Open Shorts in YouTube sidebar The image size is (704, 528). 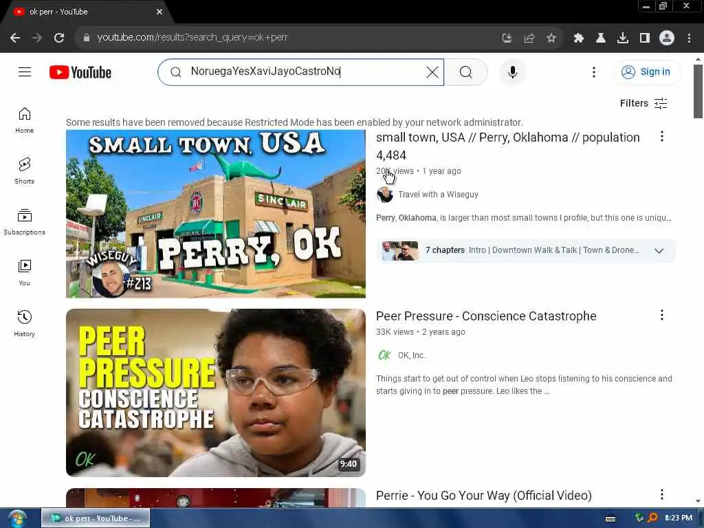24,171
